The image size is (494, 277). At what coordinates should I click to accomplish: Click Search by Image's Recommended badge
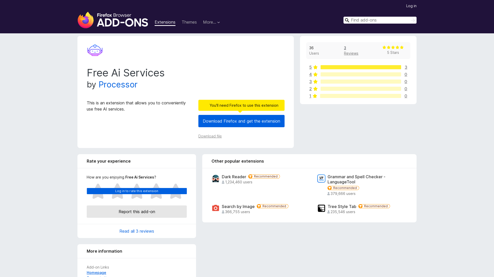click(272, 206)
